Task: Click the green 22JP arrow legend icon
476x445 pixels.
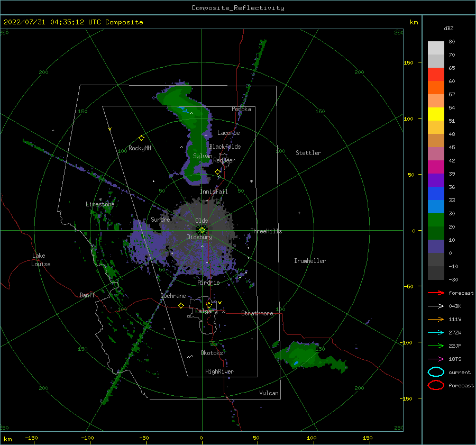Action: coord(436,346)
